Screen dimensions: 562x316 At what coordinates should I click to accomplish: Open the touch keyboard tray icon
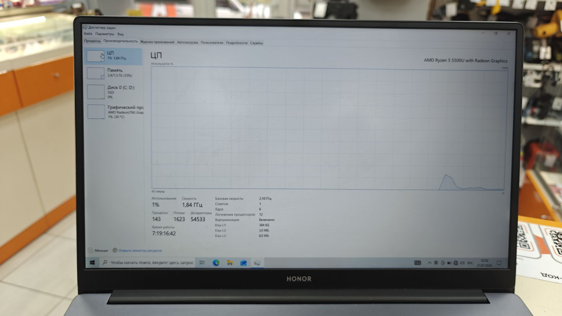417,263
